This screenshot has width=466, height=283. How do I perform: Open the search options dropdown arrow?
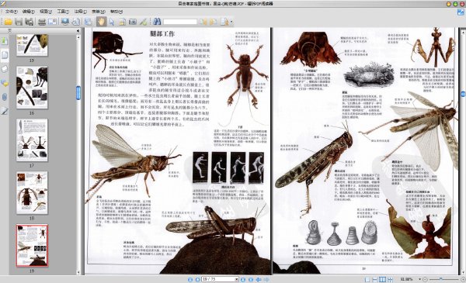[231, 22]
